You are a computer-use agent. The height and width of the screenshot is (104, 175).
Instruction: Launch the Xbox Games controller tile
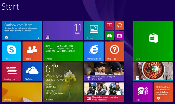point(109,36)
